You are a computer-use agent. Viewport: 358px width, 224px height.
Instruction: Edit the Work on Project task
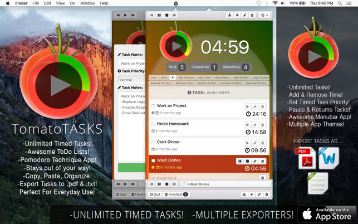pyautogui.click(x=255, y=106)
